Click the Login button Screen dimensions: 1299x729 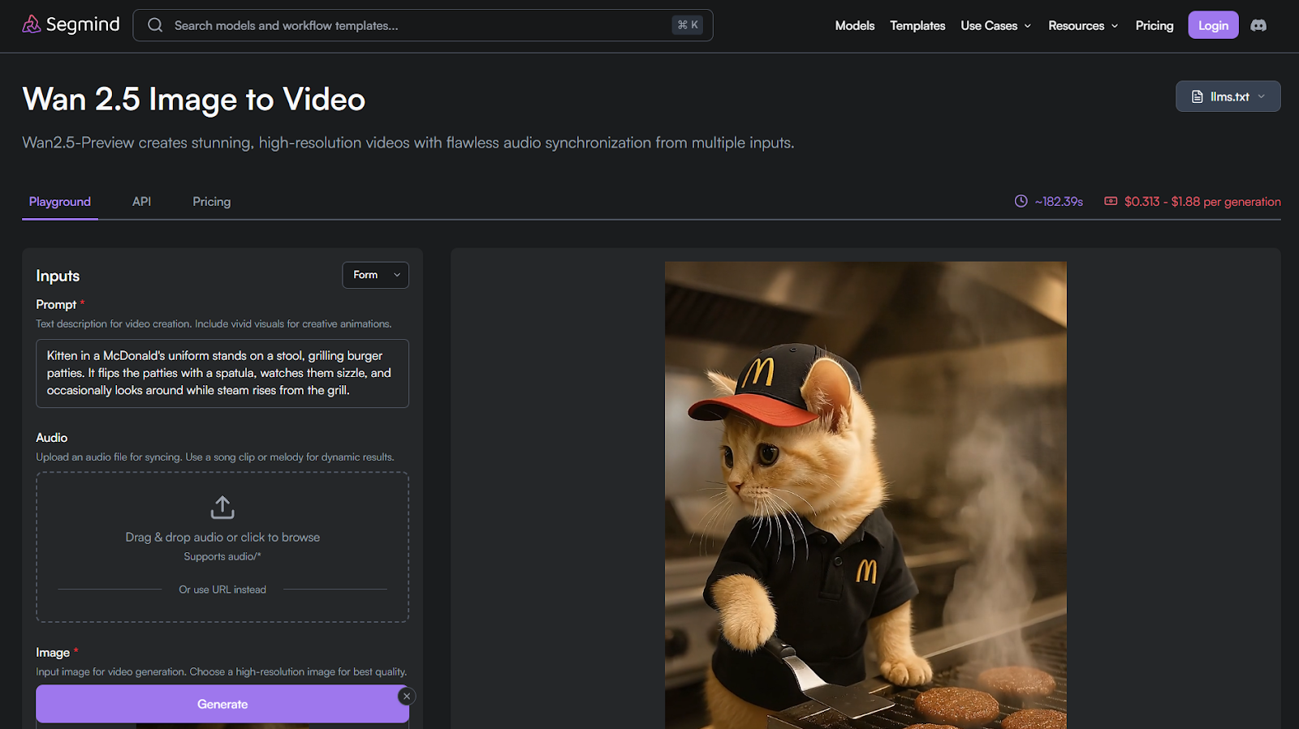(x=1213, y=25)
